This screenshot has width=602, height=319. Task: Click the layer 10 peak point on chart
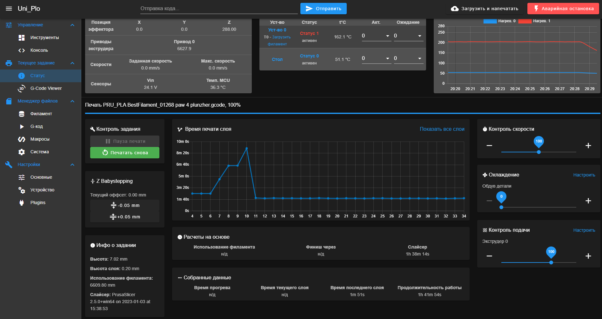[x=247, y=148]
